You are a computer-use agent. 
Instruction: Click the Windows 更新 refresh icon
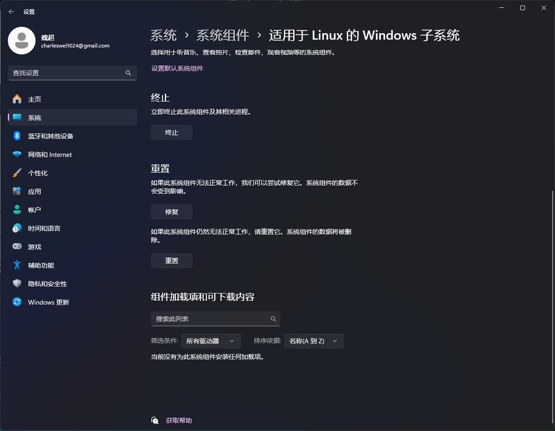pyautogui.click(x=17, y=302)
